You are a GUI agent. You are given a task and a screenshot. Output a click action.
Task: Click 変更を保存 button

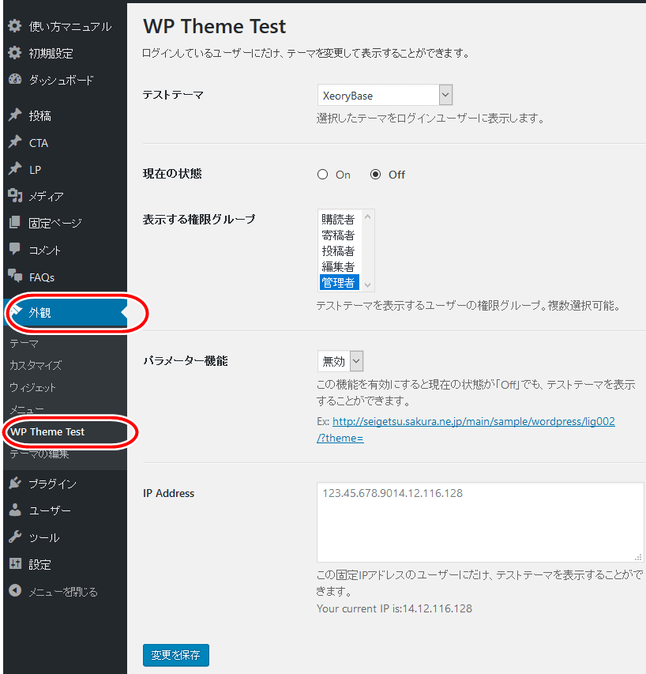pos(175,655)
